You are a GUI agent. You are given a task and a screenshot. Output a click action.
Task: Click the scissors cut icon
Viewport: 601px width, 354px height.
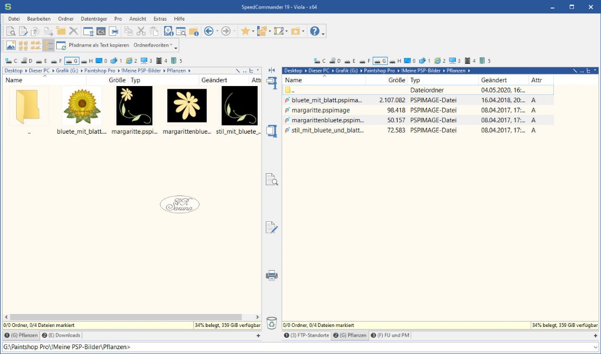pyautogui.click(x=141, y=31)
